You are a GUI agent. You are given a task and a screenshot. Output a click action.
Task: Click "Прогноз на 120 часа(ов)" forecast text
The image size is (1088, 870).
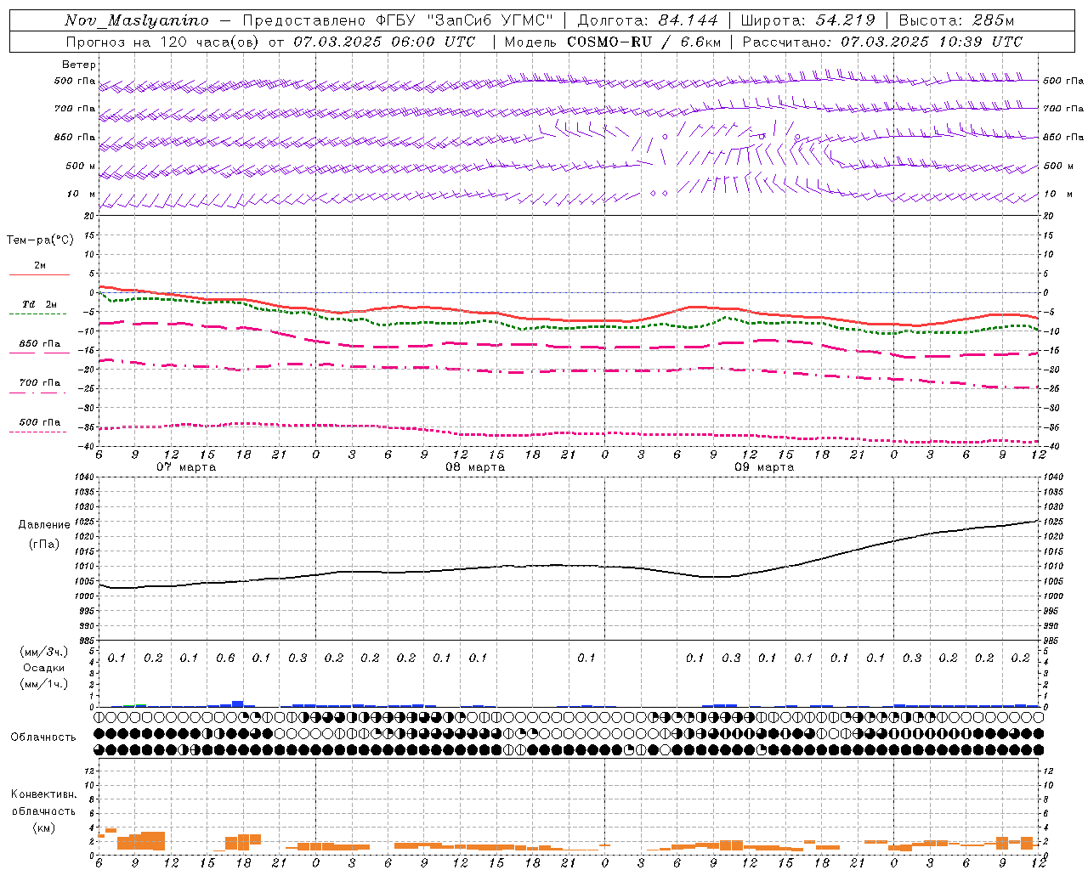[164, 42]
